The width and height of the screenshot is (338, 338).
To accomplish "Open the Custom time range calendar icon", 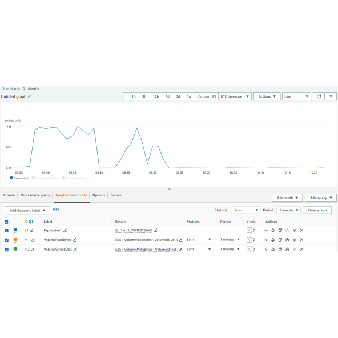I will tap(214, 96).
